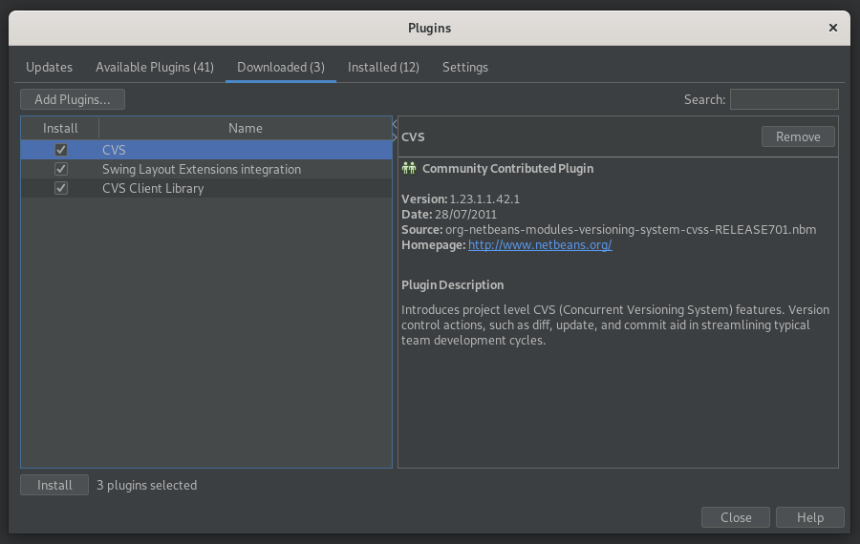Viewport: 860px width, 544px height.
Task: Click the Add Plugins... button
Action: (73, 99)
